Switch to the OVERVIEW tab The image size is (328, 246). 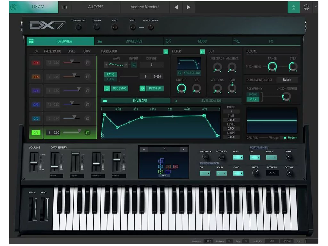61,41
